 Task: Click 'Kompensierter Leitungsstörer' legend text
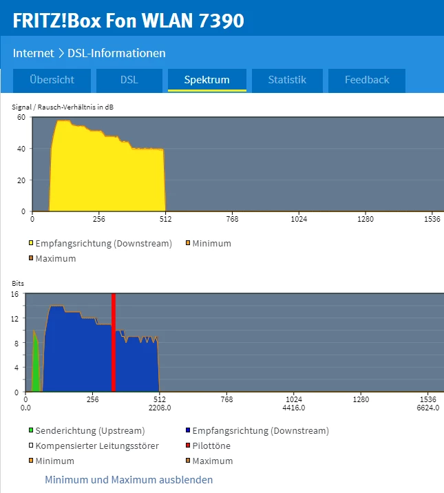[97, 446]
